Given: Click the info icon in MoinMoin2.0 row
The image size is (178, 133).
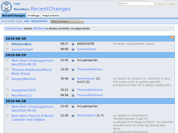Looking at the screenshot, I should 73,95.
